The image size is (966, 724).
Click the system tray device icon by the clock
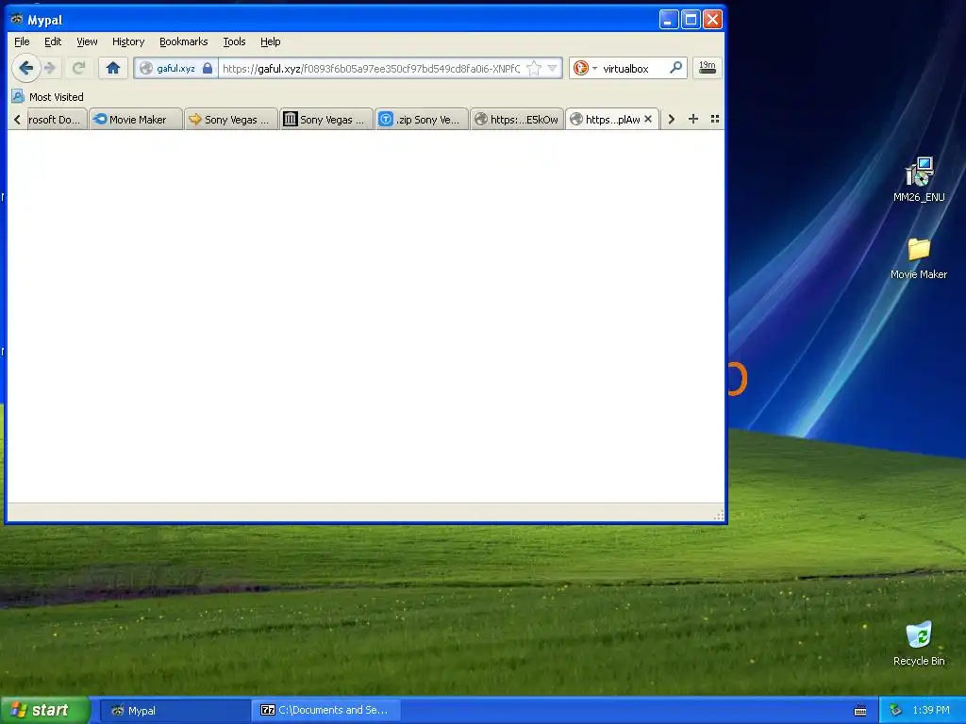pos(896,710)
